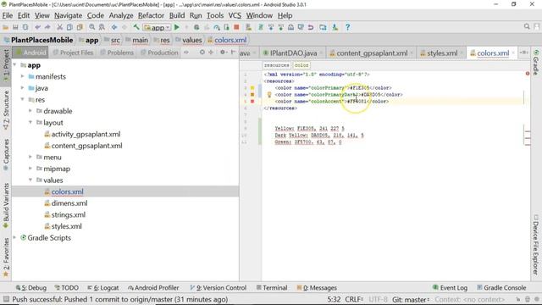
Task: Click the Back navigation arrow icon
Action: tap(114, 27)
